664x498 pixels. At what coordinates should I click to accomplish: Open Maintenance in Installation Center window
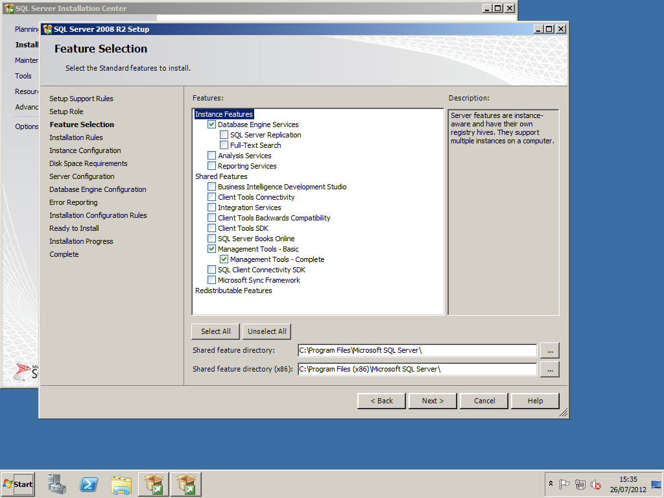(27, 60)
